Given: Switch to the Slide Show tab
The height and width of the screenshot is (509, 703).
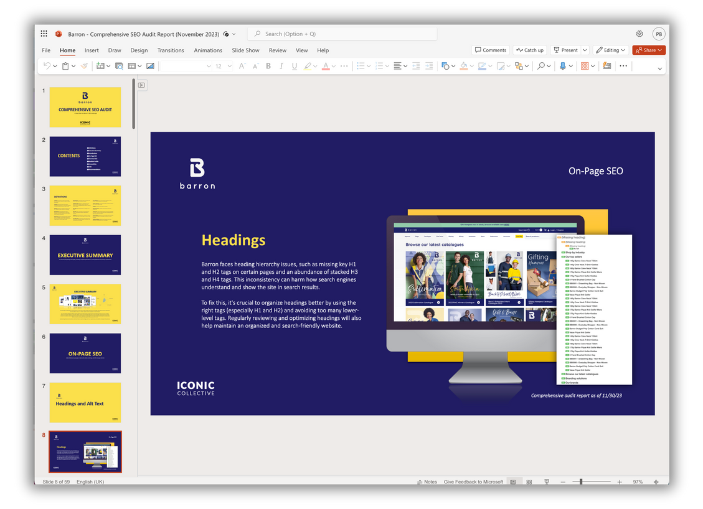Looking at the screenshot, I should (x=246, y=50).
